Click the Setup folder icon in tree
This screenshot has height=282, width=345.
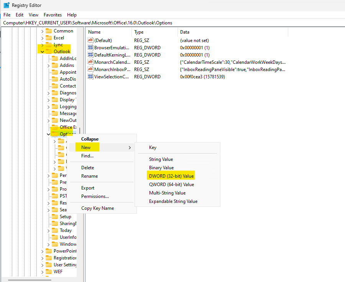coord(55,217)
